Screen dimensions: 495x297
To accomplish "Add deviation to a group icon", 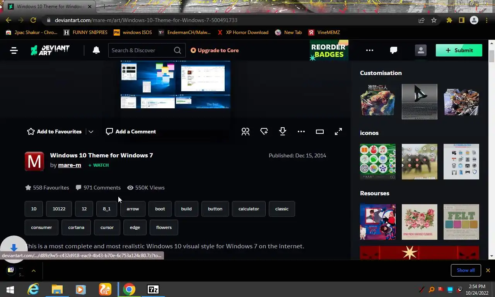I will (x=246, y=131).
